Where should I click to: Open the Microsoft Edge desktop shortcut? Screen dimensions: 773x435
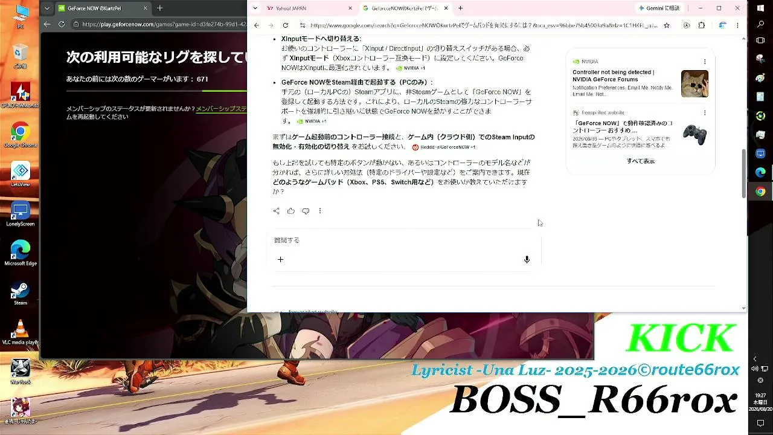pyautogui.click(x=21, y=254)
